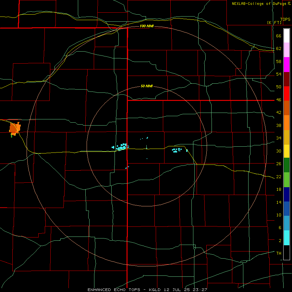Click the legend value 42
The width and height of the screenshot is (292, 292).
(279, 113)
